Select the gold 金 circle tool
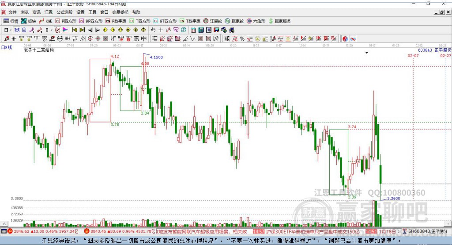Screen dimensions: 452x245 point(258,38)
